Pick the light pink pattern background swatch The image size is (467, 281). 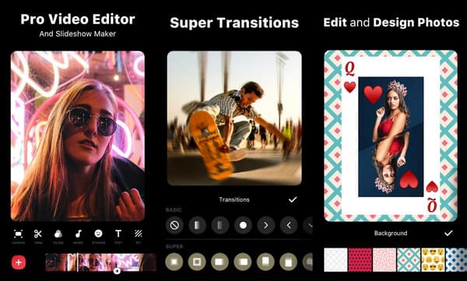pyautogui.click(x=384, y=260)
